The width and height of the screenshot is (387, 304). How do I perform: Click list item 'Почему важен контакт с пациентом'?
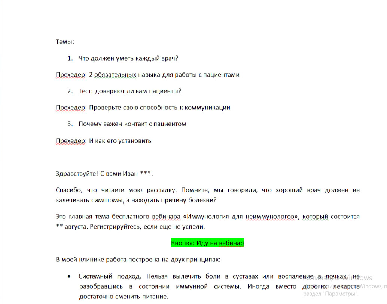(132, 124)
